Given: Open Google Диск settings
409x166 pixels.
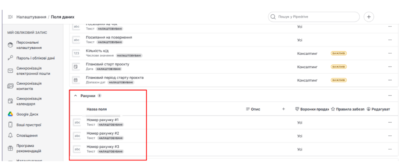Looking at the screenshot, I should 27,114.
